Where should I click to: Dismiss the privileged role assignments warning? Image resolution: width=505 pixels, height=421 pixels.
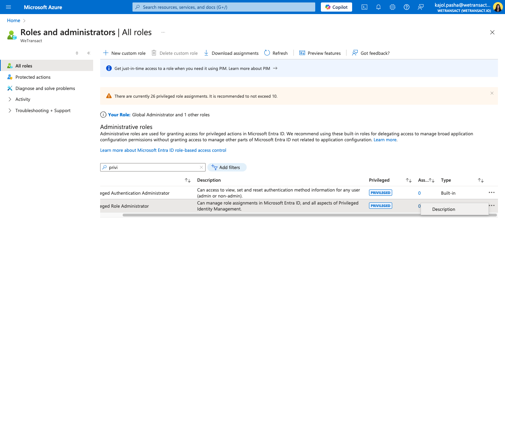click(x=492, y=93)
